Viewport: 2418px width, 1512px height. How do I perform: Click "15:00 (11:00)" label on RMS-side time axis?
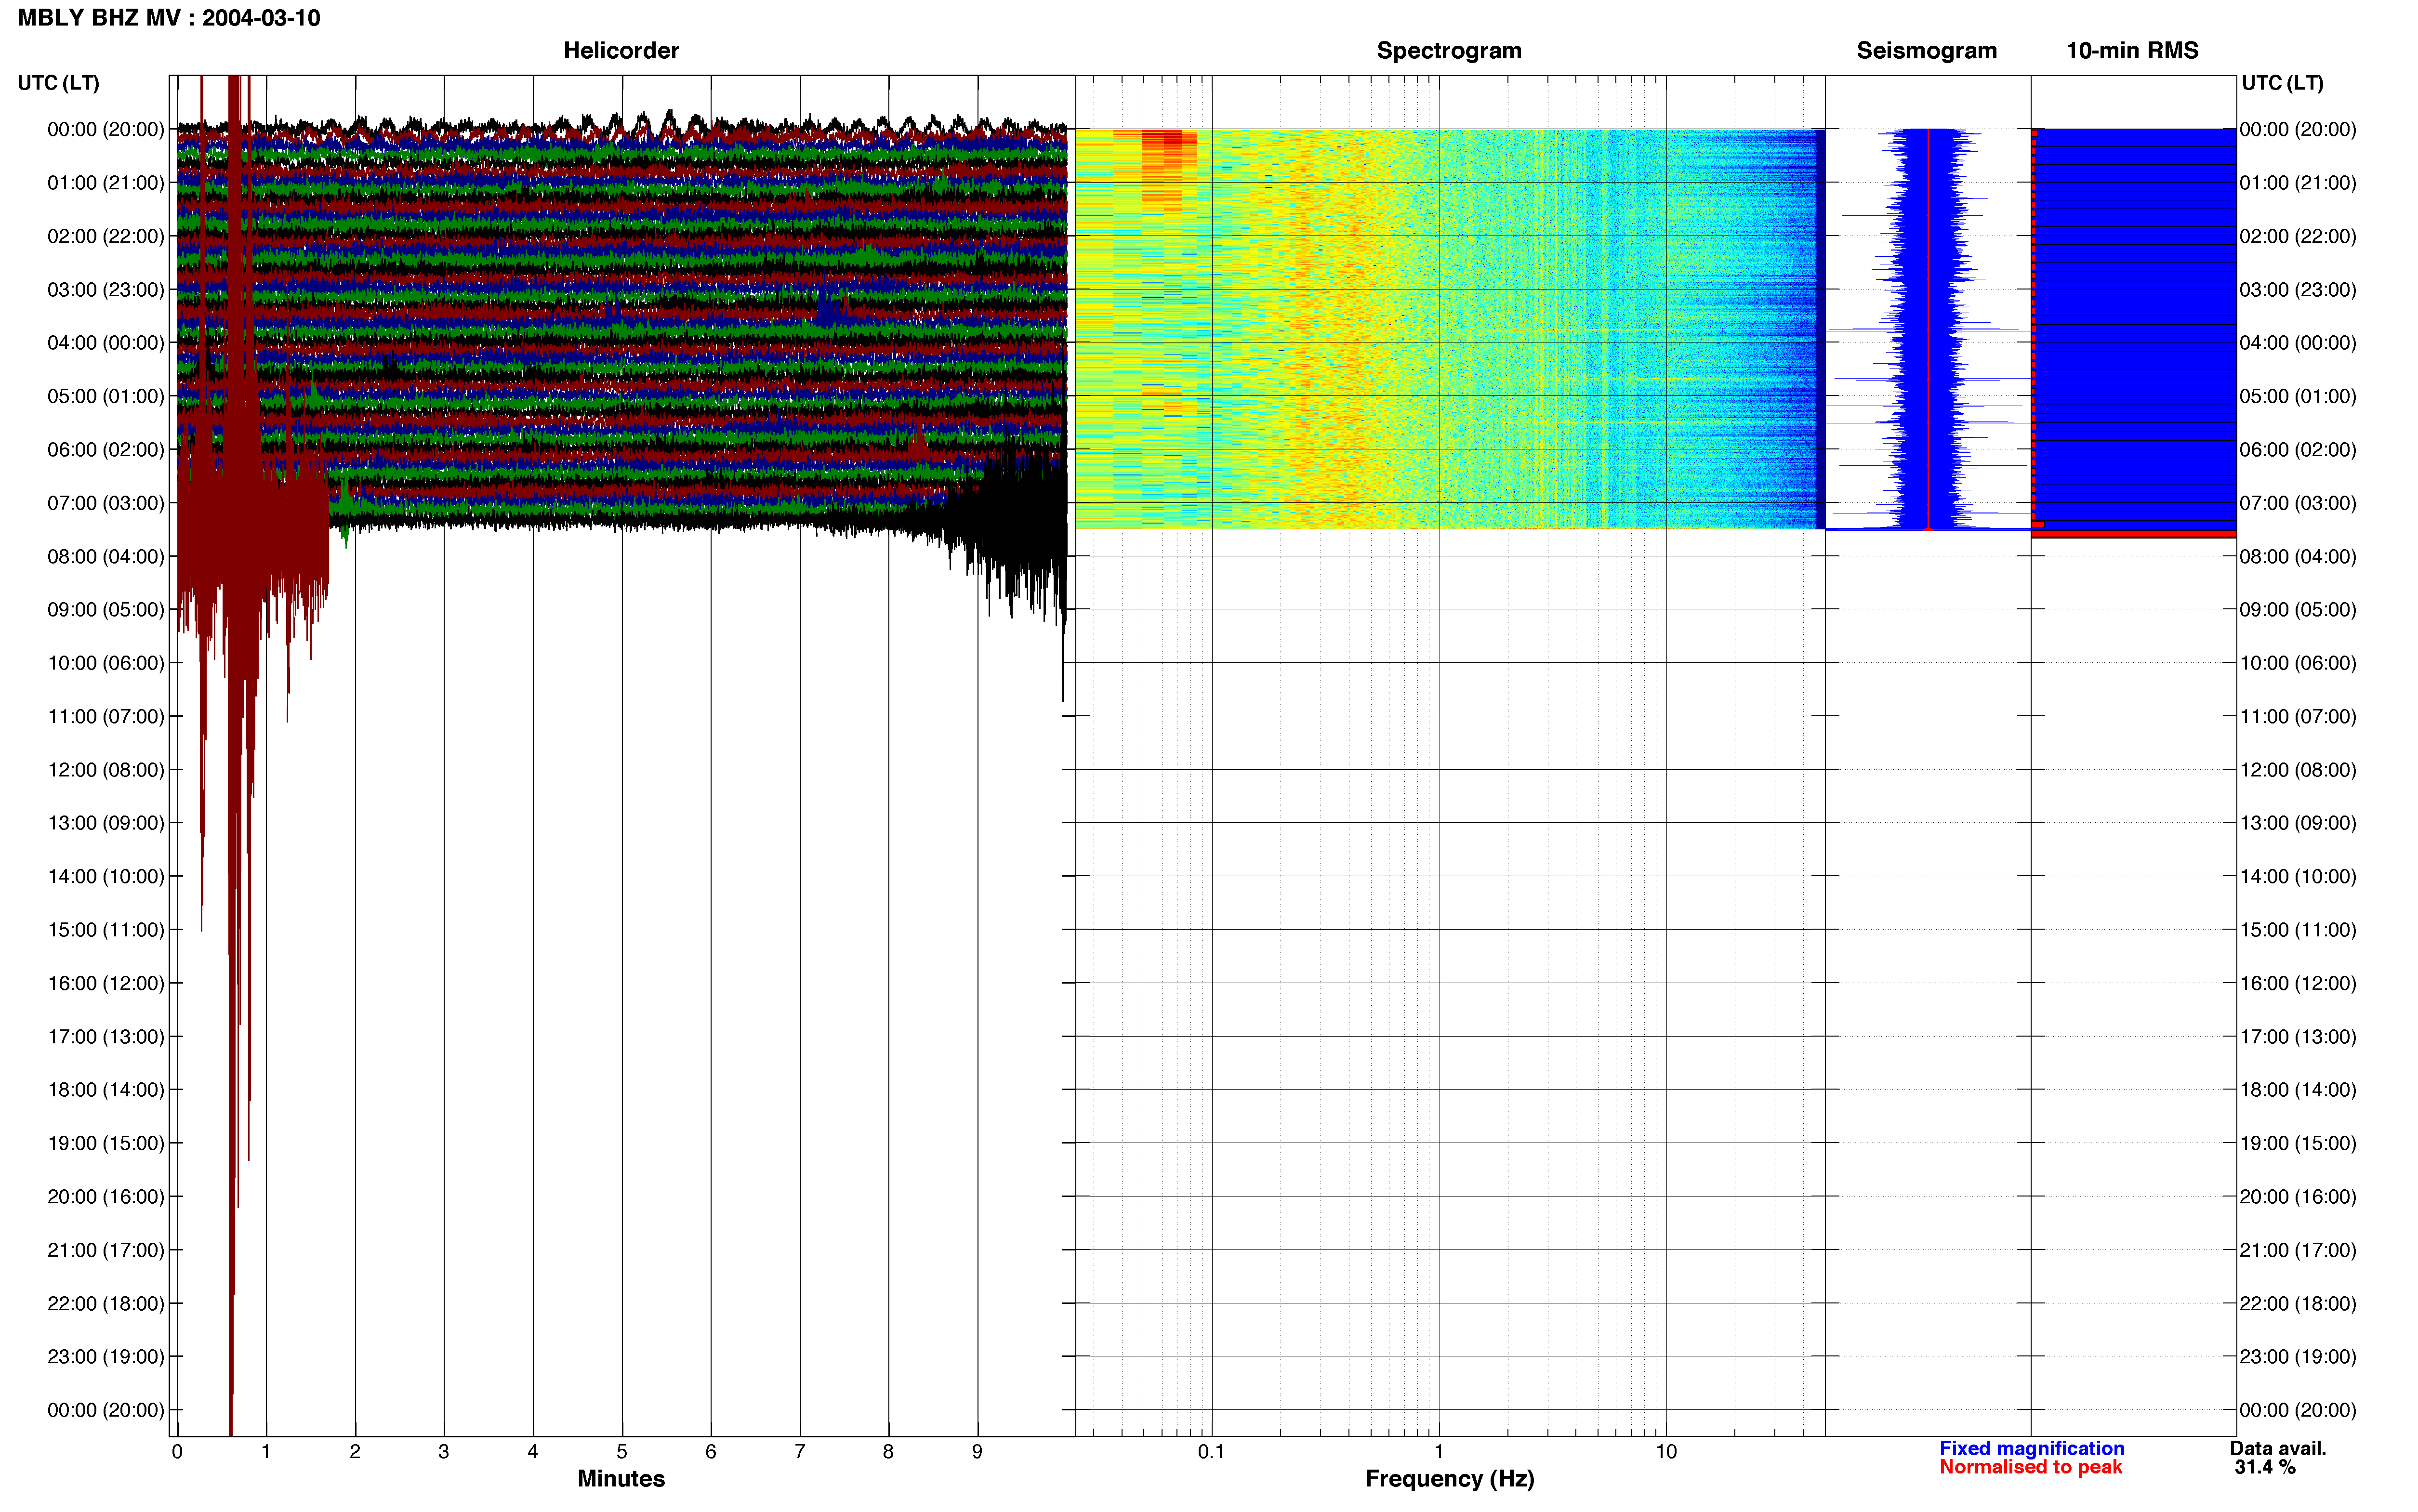click(x=2297, y=930)
